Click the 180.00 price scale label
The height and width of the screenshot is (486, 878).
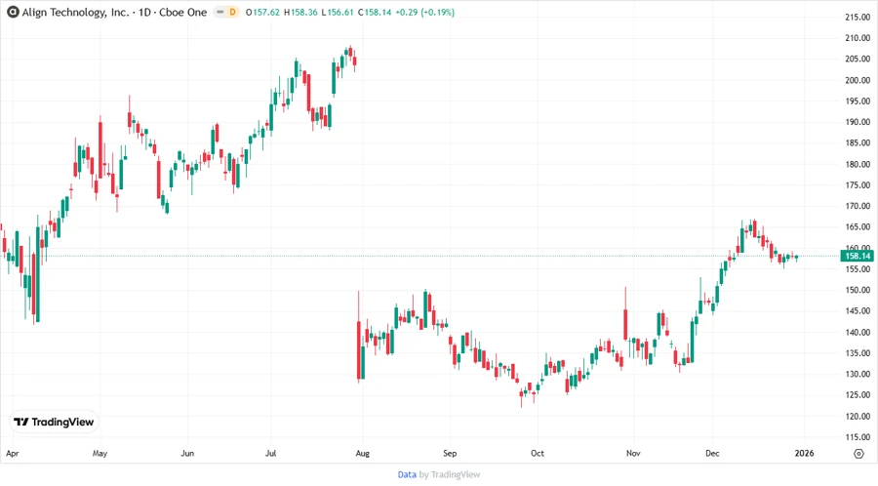858,164
